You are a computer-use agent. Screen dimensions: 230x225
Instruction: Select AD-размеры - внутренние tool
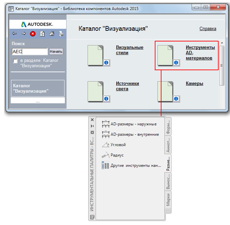click(131, 134)
